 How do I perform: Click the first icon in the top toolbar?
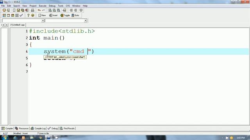click(x=4, y=10)
